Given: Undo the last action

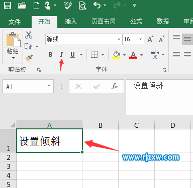Looking at the screenshot, I should click(x=97, y=6).
